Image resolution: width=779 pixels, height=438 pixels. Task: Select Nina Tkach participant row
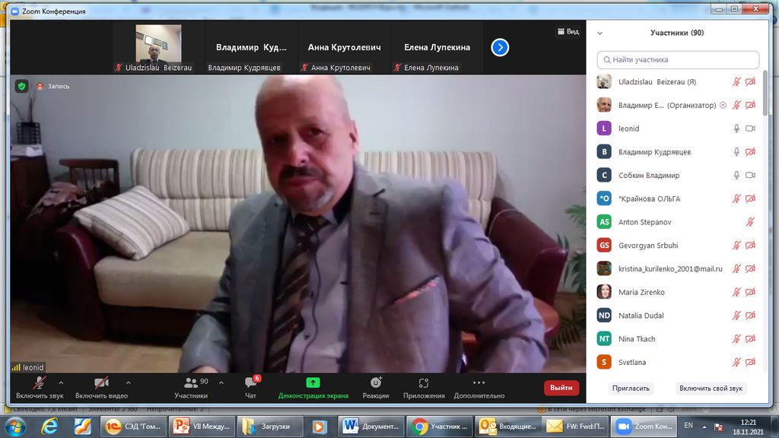[x=678, y=338]
